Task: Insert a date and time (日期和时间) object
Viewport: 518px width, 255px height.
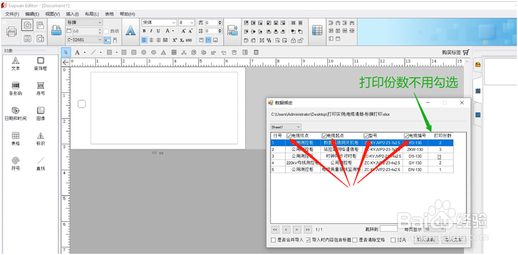Action: click(x=16, y=114)
